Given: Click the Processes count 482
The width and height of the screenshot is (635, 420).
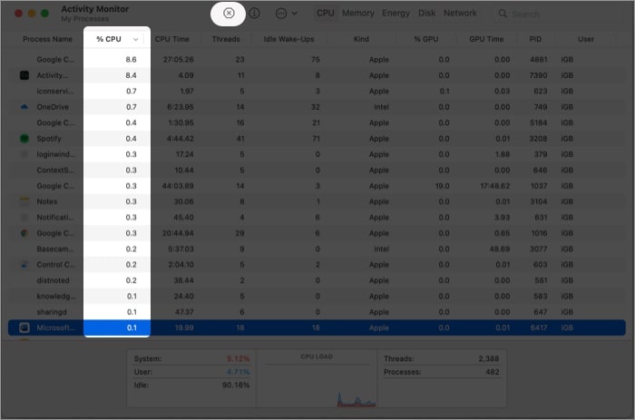Looking at the screenshot, I should click(x=493, y=372).
